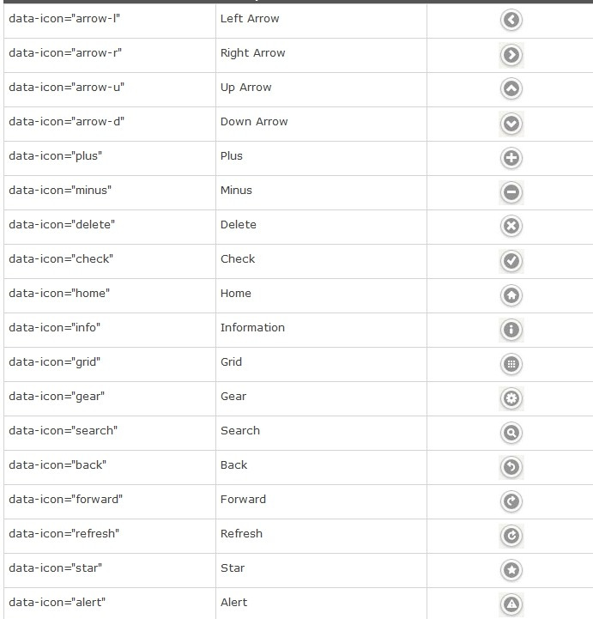Click the Search magnifier icon
Viewport: 593px width, 619px height.
pos(511,433)
